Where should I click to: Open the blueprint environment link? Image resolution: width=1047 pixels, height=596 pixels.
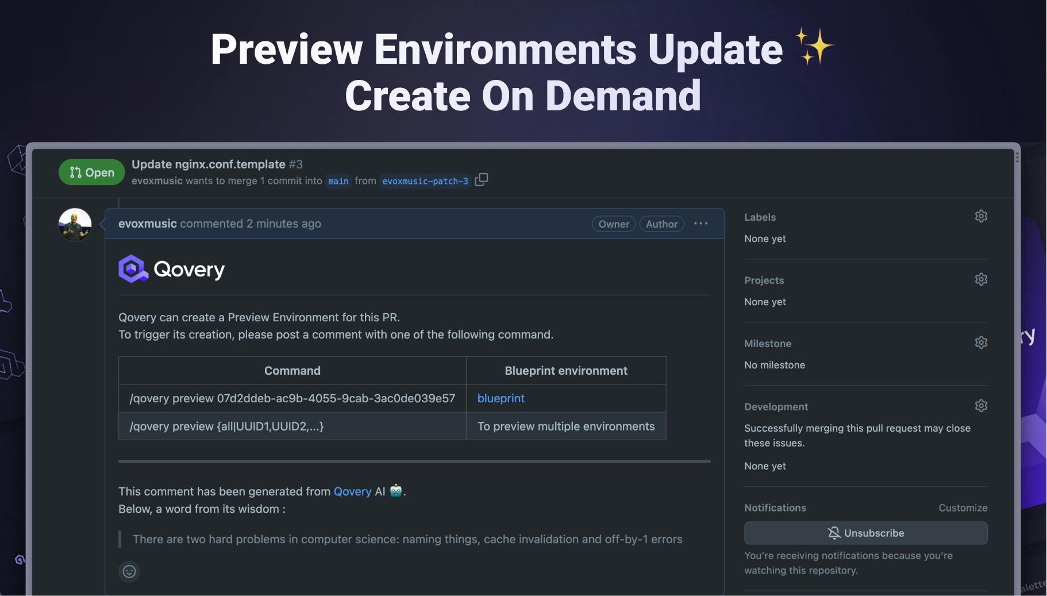click(x=501, y=398)
